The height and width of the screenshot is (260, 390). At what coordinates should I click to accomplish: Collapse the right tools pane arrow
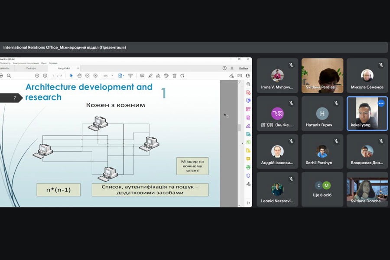(x=248, y=203)
